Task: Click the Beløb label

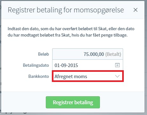Action: [x=44, y=54]
